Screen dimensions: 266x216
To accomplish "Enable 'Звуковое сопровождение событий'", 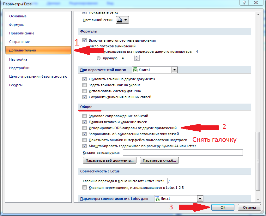I will [x=84, y=116].
